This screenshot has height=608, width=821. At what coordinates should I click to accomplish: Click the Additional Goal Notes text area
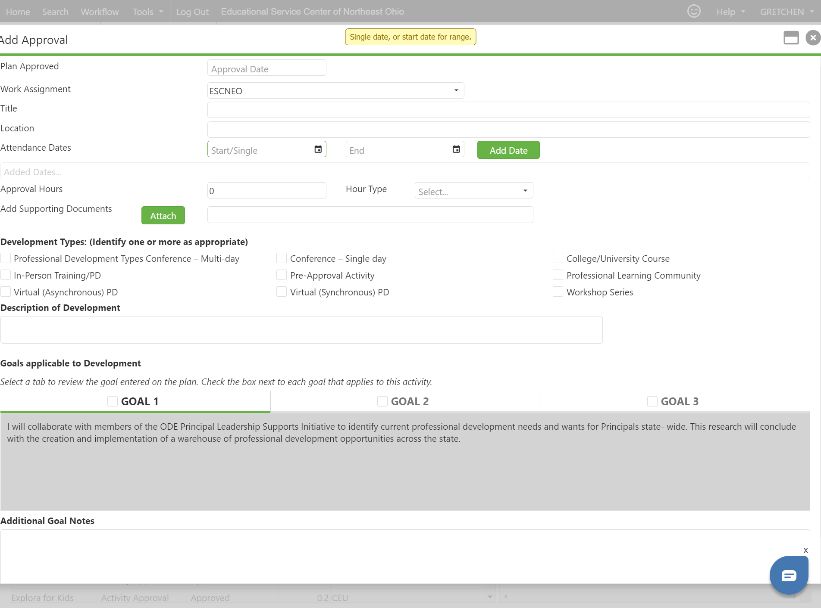405,556
